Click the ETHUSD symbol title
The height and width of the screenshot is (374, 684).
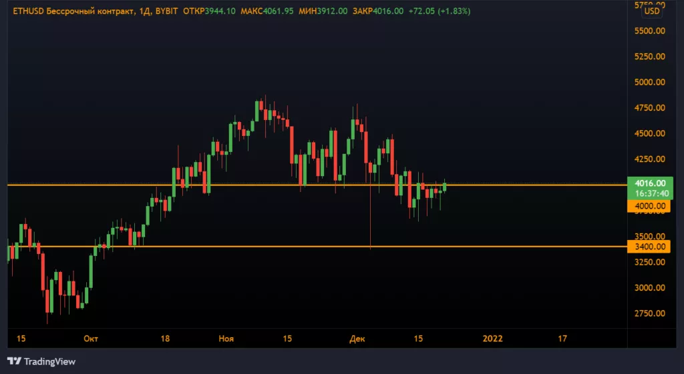click(x=29, y=11)
